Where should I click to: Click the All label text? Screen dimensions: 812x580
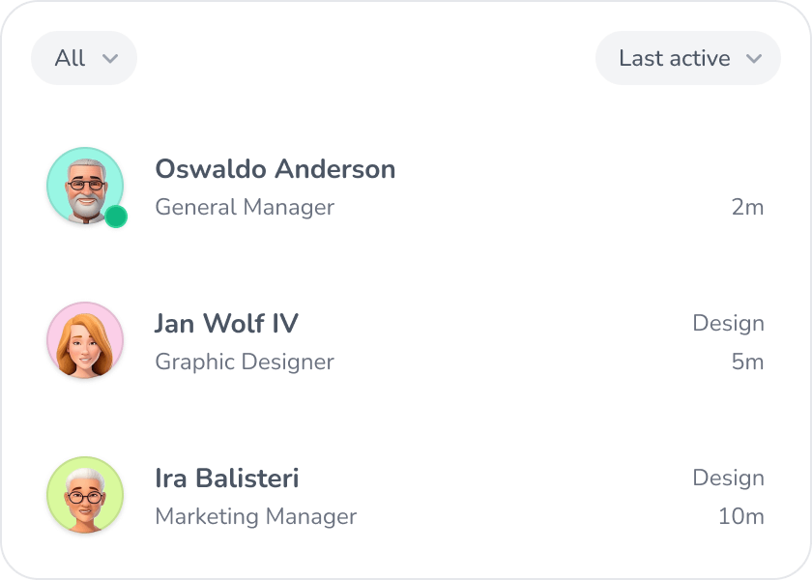(x=70, y=58)
